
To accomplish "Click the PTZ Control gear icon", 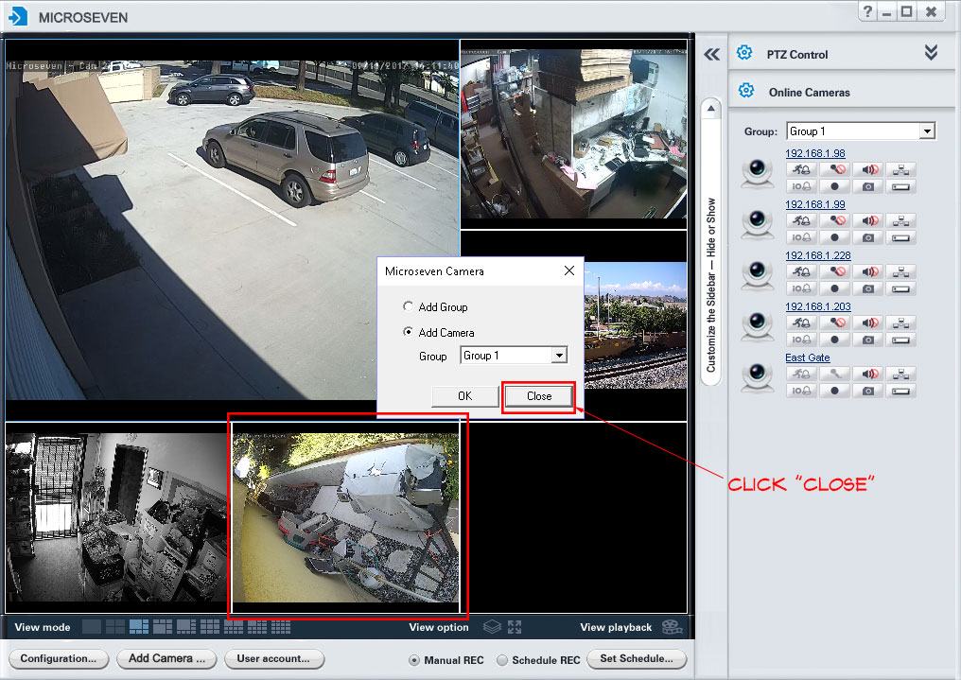I will 744,53.
